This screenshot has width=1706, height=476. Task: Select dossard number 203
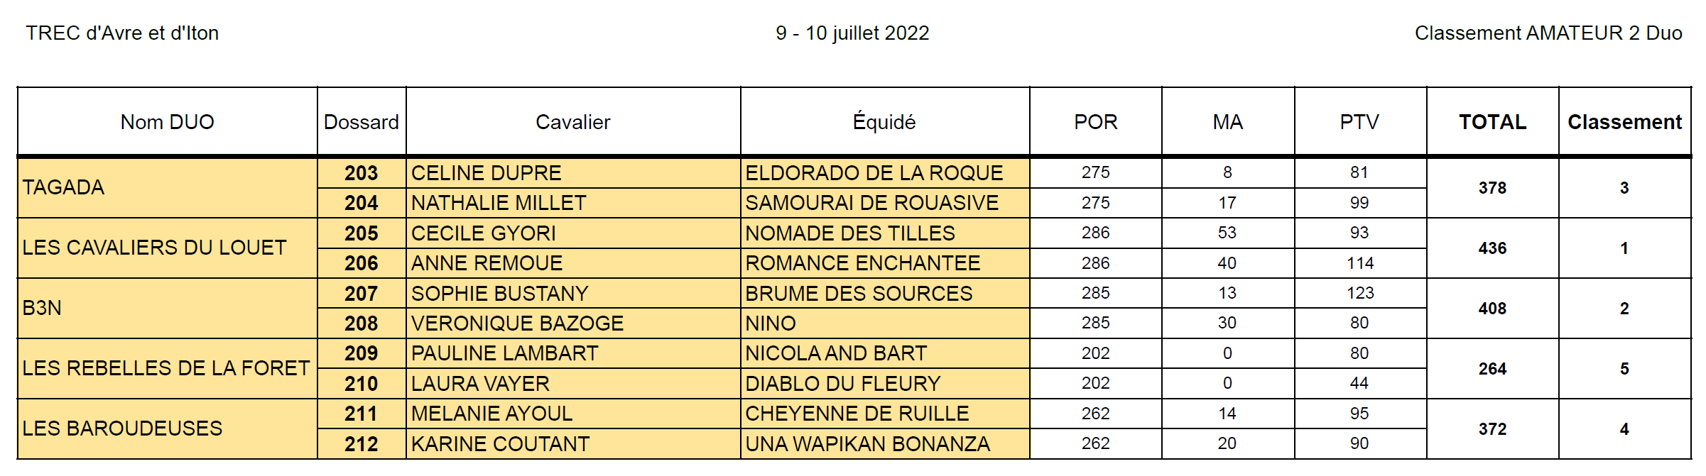(x=362, y=173)
